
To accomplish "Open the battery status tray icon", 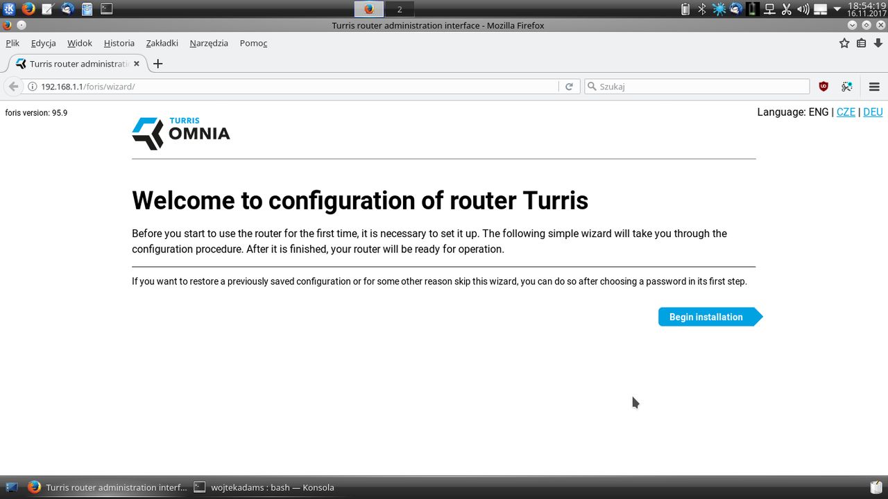I will click(753, 9).
